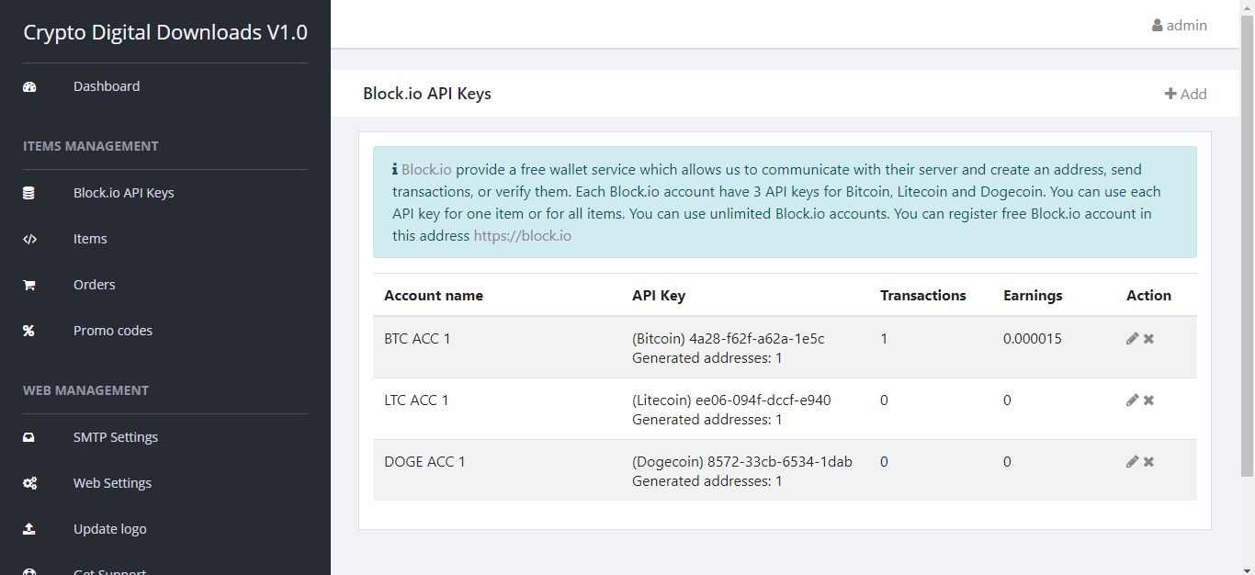This screenshot has width=1255, height=575.
Task: Go to Promo codes in sidebar
Action: [x=112, y=331]
